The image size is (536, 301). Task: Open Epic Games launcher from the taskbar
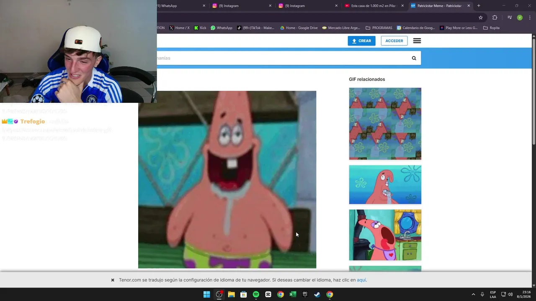pyautogui.click(x=305, y=294)
